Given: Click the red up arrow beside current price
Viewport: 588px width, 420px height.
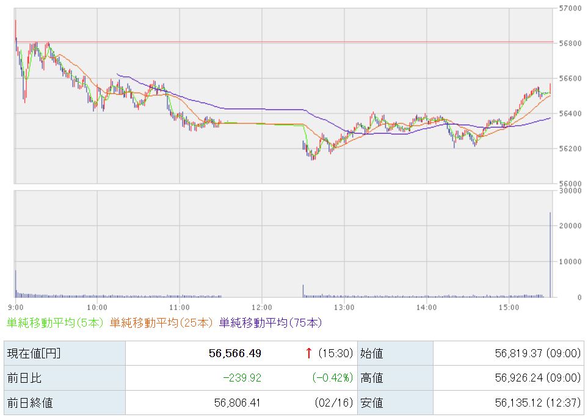Looking at the screenshot, I should click(309, 353).
